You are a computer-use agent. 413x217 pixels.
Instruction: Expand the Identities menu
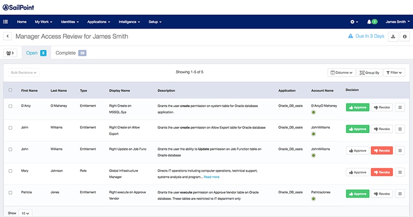coord(70,22)
